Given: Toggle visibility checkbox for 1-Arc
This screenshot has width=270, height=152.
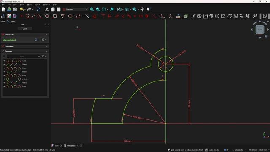Looking at the screenshot, I should pos(4,61).
